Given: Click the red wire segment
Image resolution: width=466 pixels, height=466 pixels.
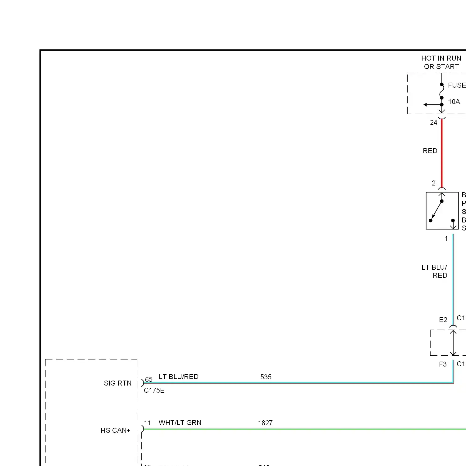Looking at the screenshot, I should (x=442, y=153).
